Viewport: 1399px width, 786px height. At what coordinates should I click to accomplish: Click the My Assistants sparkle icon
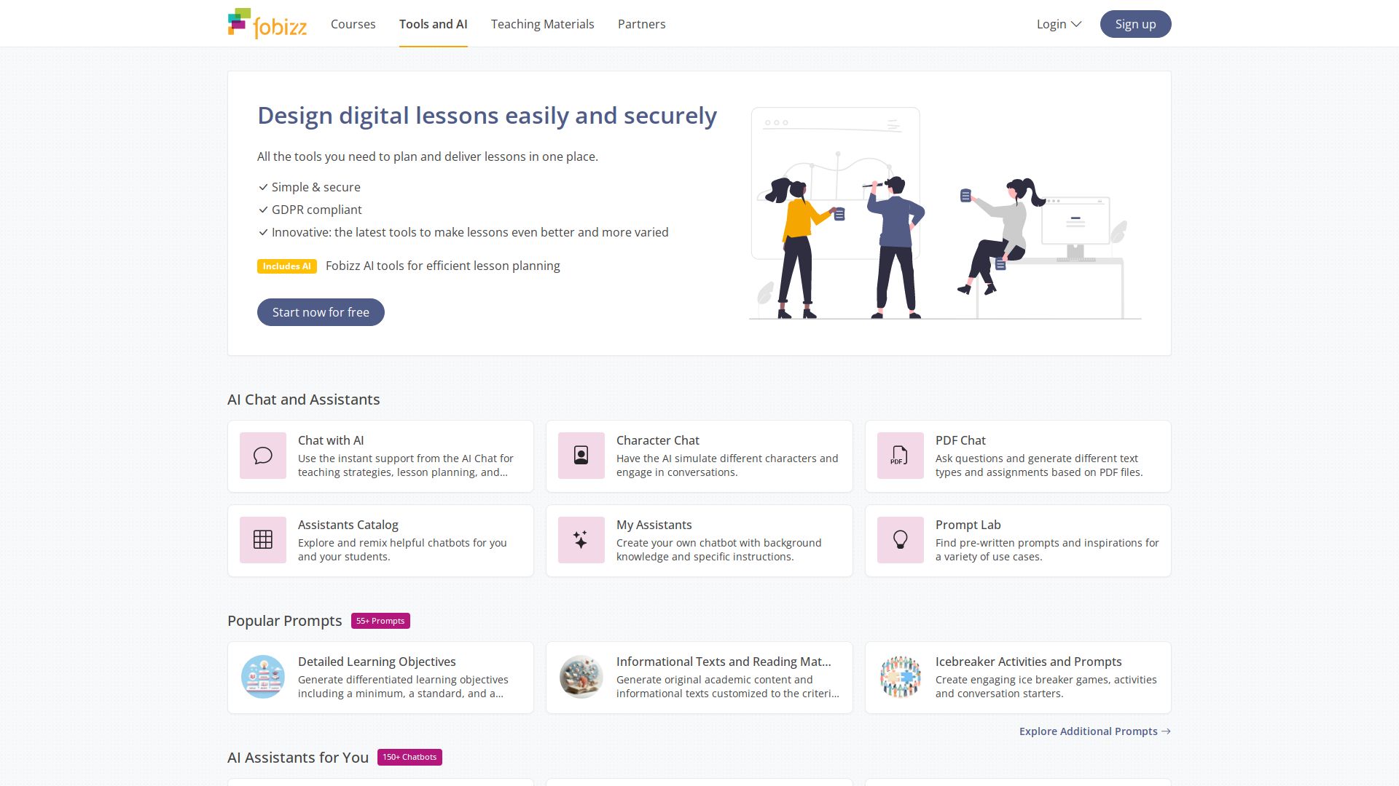(581, 540)
